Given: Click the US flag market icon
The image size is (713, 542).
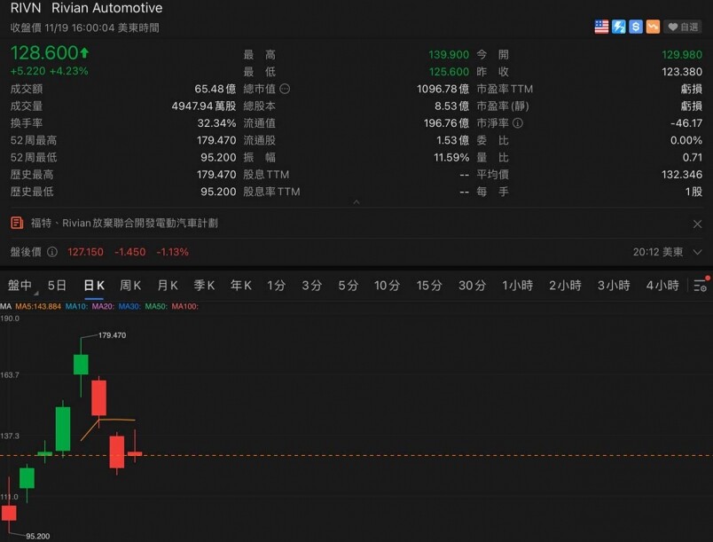Looking at the screenshot, I should click(601, 27).
